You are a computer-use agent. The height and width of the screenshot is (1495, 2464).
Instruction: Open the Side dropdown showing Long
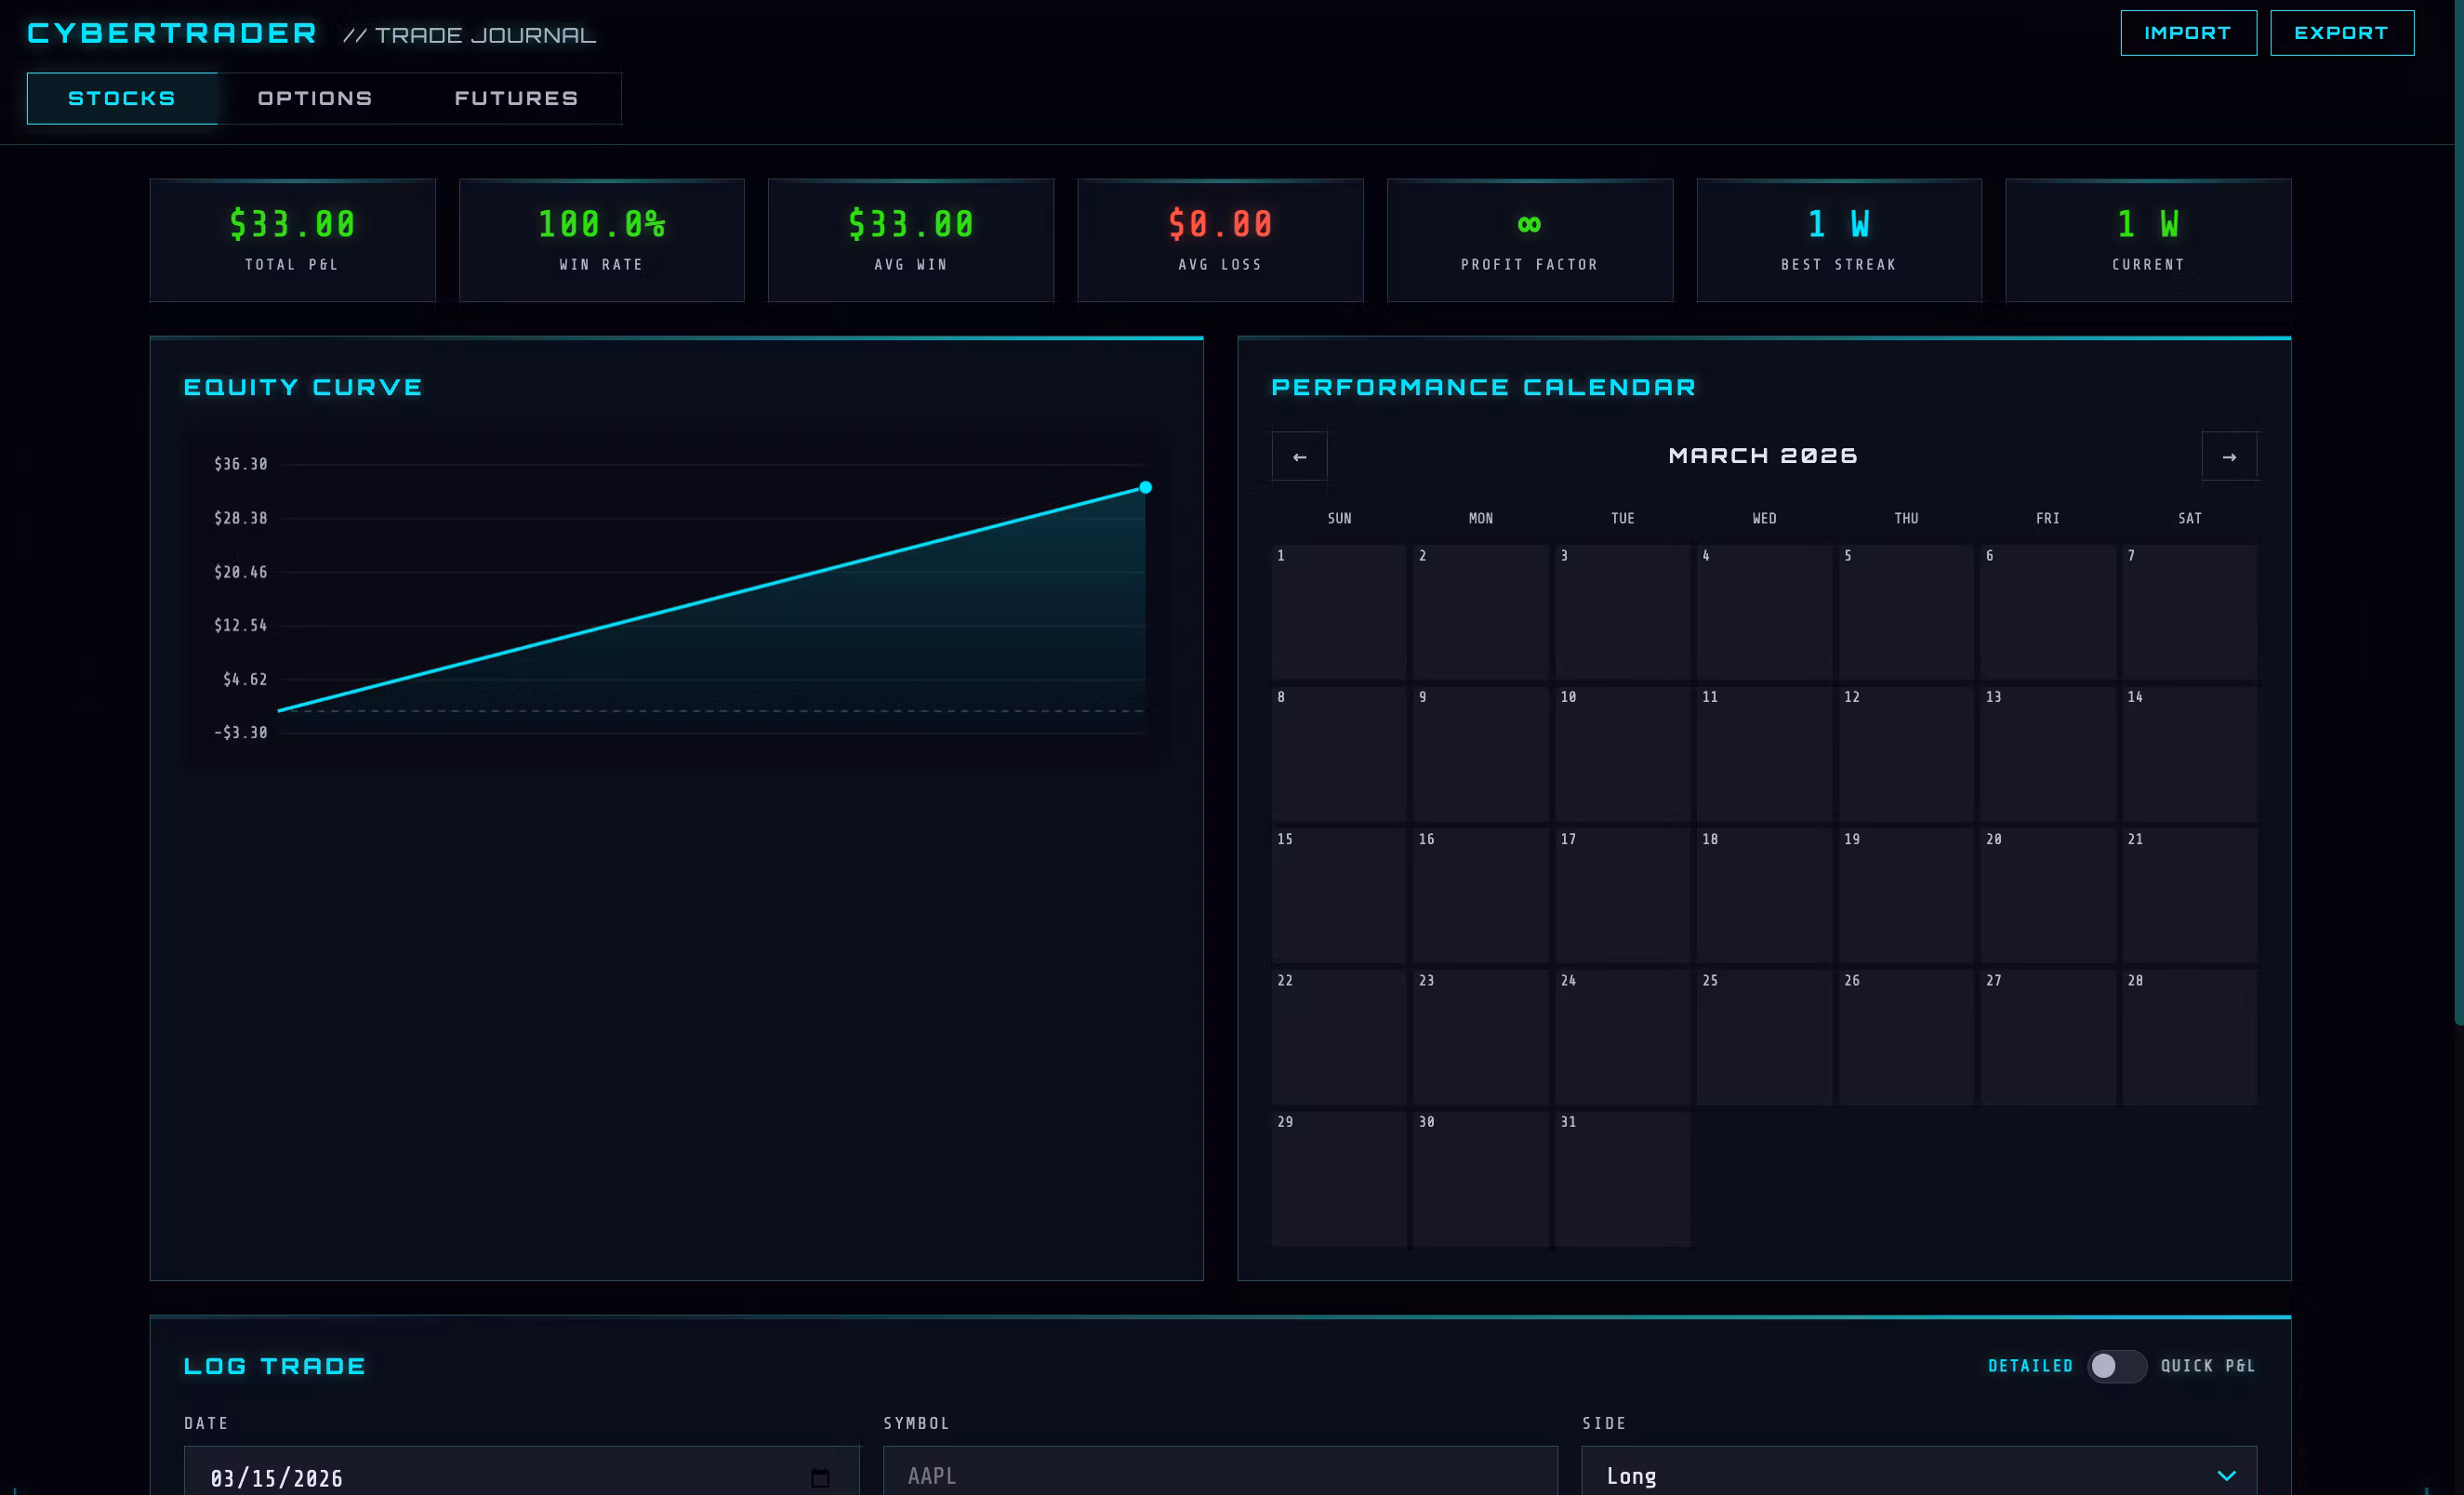point(1918,1475)
